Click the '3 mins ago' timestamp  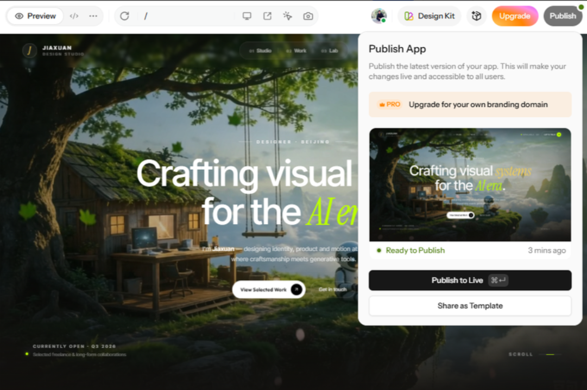click(547, 250)
